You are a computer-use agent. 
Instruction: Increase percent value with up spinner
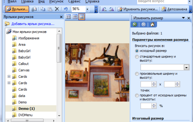point(154,104)
